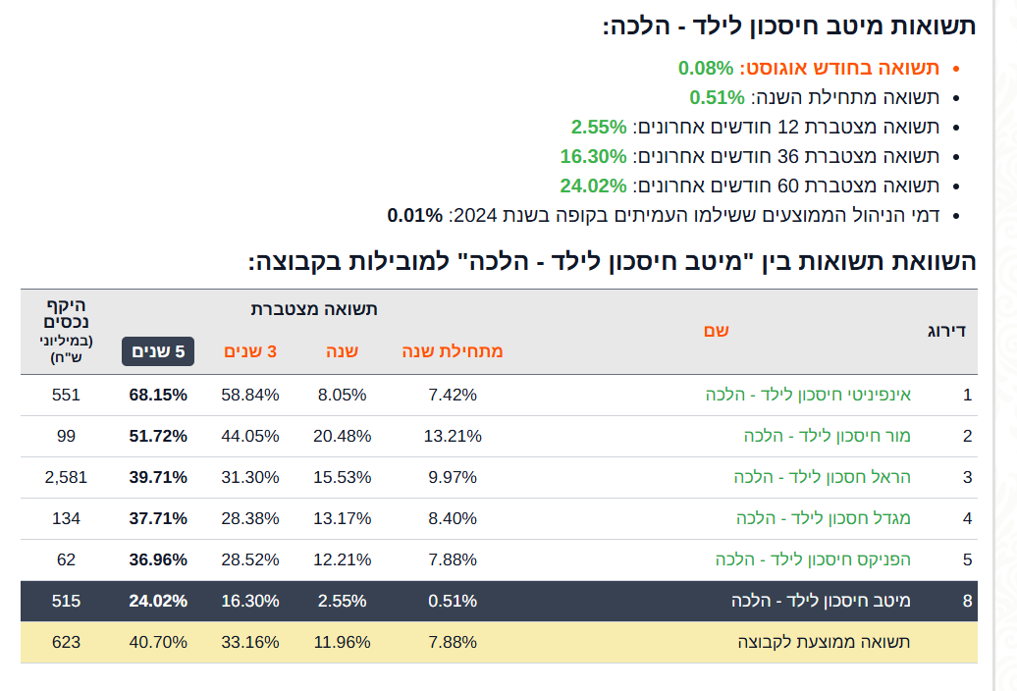Click the 0.01% management fee value

414,215
